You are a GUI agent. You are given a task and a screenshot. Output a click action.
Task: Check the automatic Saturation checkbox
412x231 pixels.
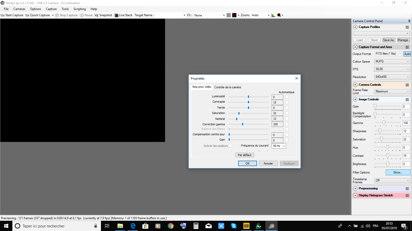(287, 113)
